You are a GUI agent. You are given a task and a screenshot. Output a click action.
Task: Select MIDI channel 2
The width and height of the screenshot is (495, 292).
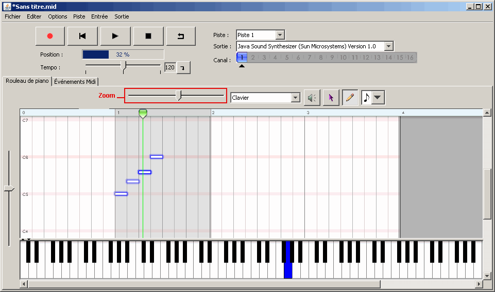[253, 58]
